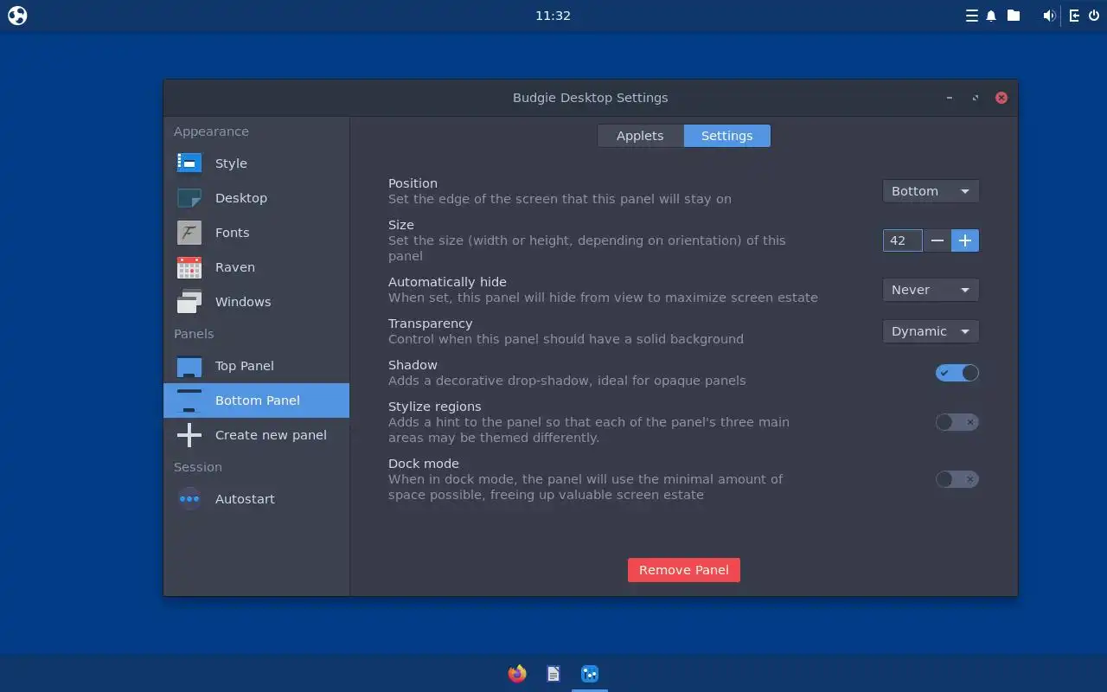
Task: Click the Remove Panel button
Action: click(683, 570)
